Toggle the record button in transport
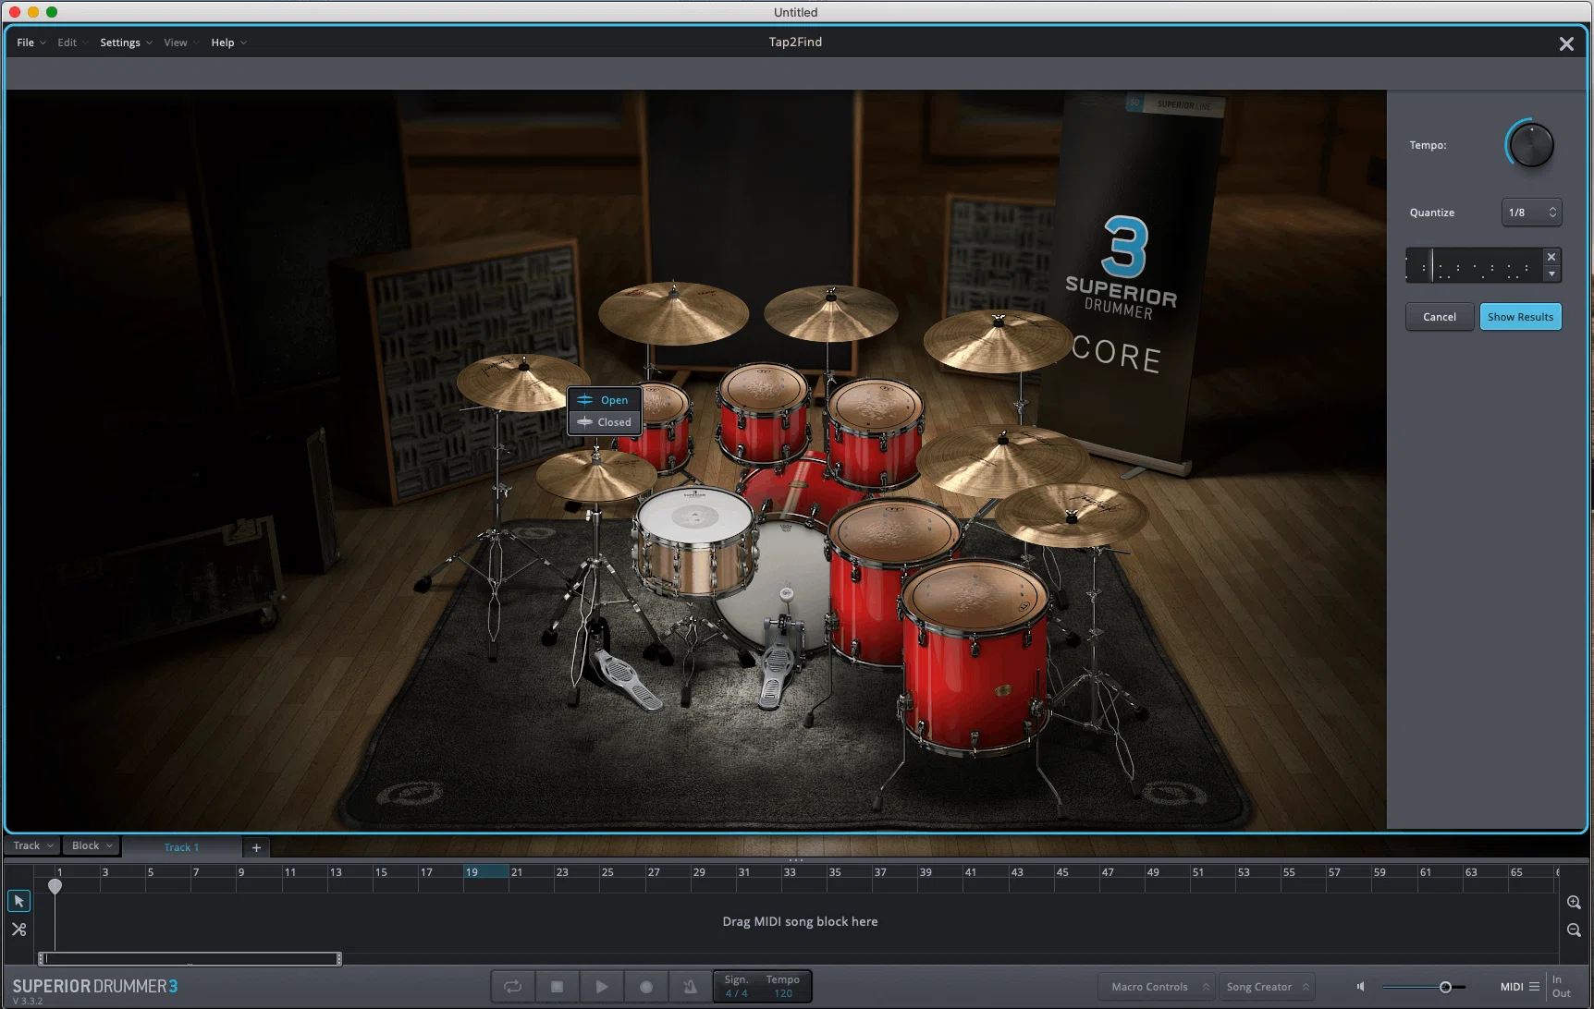Screen dimensions: 1594x1009 pos(645,986)
